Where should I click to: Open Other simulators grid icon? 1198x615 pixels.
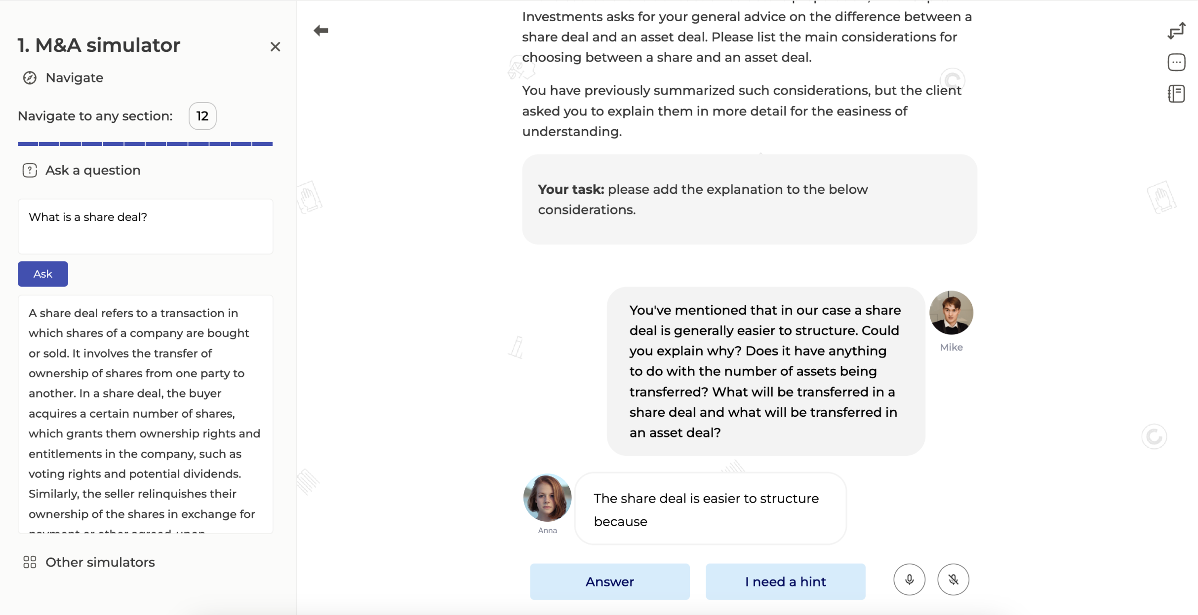(30, 562)
